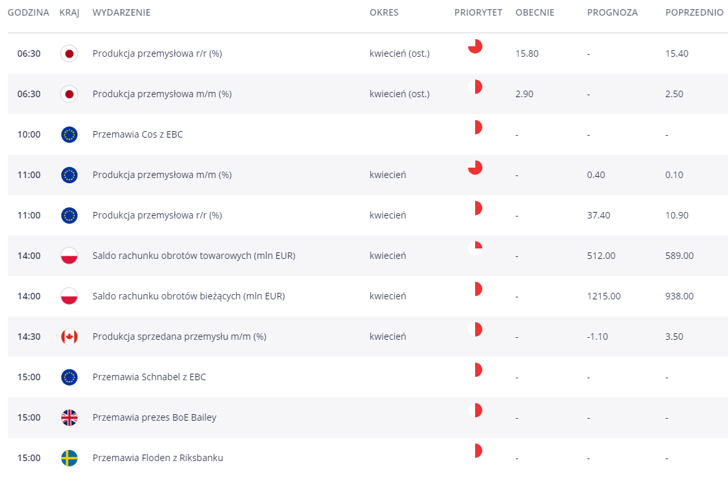Click the previous value 938.00
728x480 pixels.
coord(679,296)
